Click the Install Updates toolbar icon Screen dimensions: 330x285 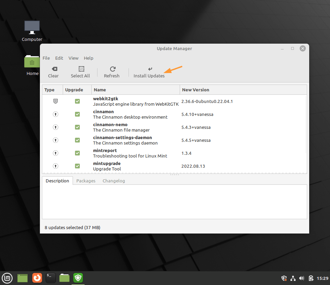click(x=149, y=72)
